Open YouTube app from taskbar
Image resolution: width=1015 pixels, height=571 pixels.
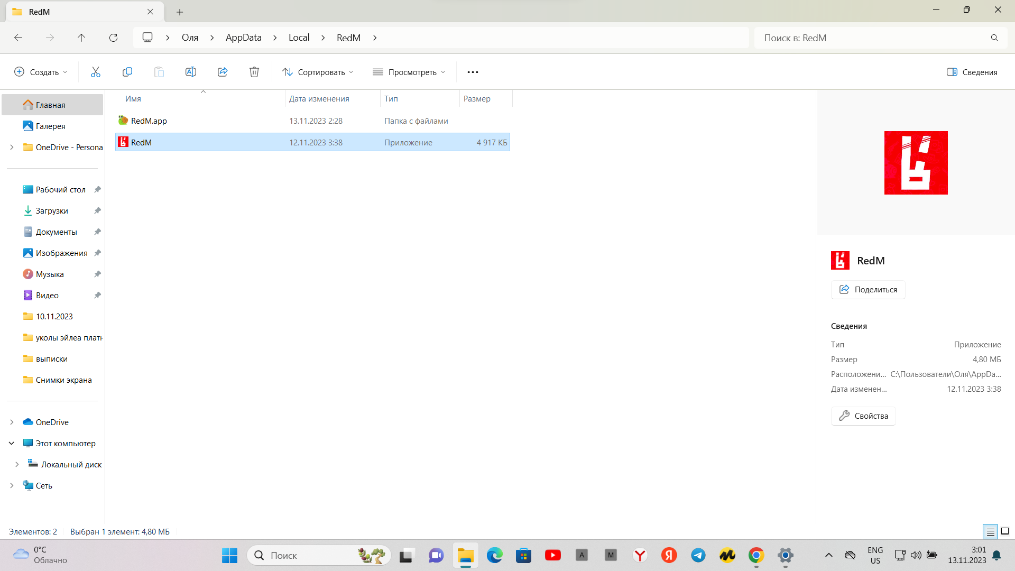[x=553, y=555]
